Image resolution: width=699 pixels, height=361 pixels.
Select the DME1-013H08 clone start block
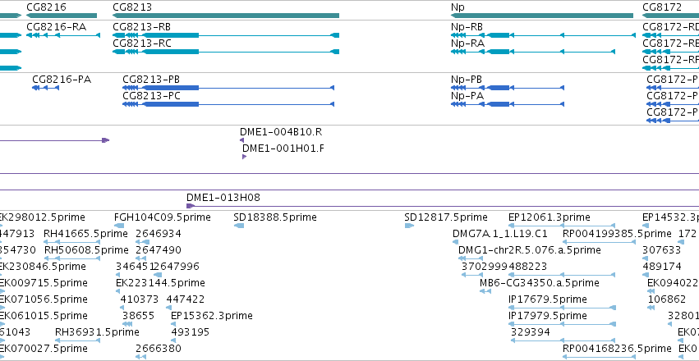pyautogui.click(x=191, y=206)
